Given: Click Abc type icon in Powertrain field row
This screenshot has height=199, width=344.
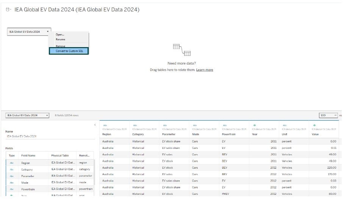Looking at the screenshot, I should [x=12, y=189].
